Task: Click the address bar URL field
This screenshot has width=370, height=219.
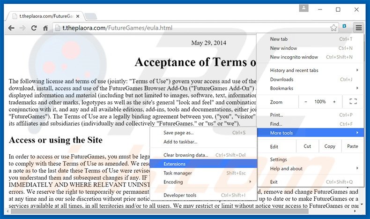Action: 195,28
